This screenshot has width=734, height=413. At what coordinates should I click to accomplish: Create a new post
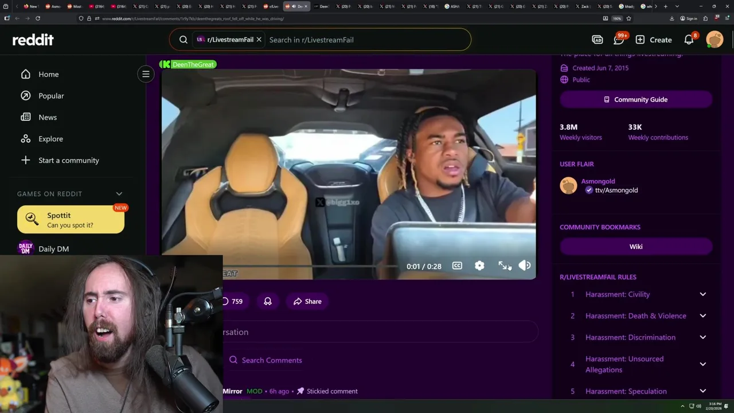pyautogui.click(x=654, y=40)
